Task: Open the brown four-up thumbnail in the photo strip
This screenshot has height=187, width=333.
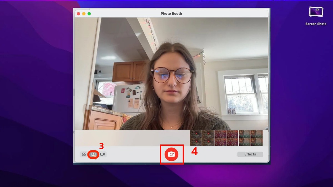Action: pyautogui.click(x=202, y=138)
